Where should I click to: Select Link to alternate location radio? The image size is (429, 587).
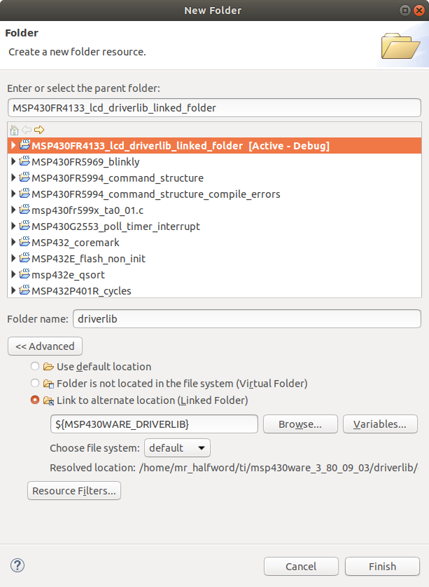tap(35, 400)
